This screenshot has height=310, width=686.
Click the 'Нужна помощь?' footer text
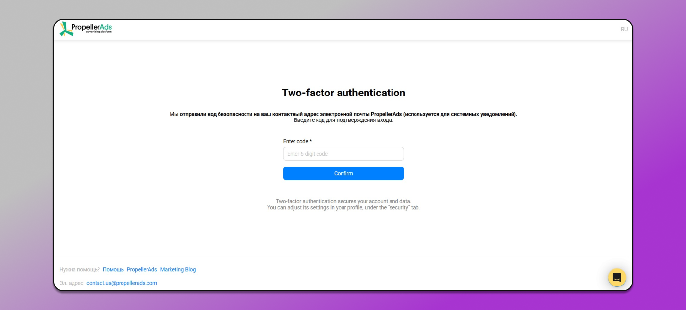coord(79,270)
